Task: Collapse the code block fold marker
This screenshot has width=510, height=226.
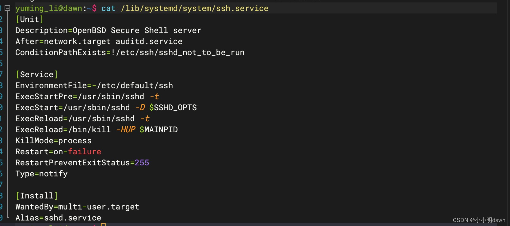Action: tap(8, 8)
